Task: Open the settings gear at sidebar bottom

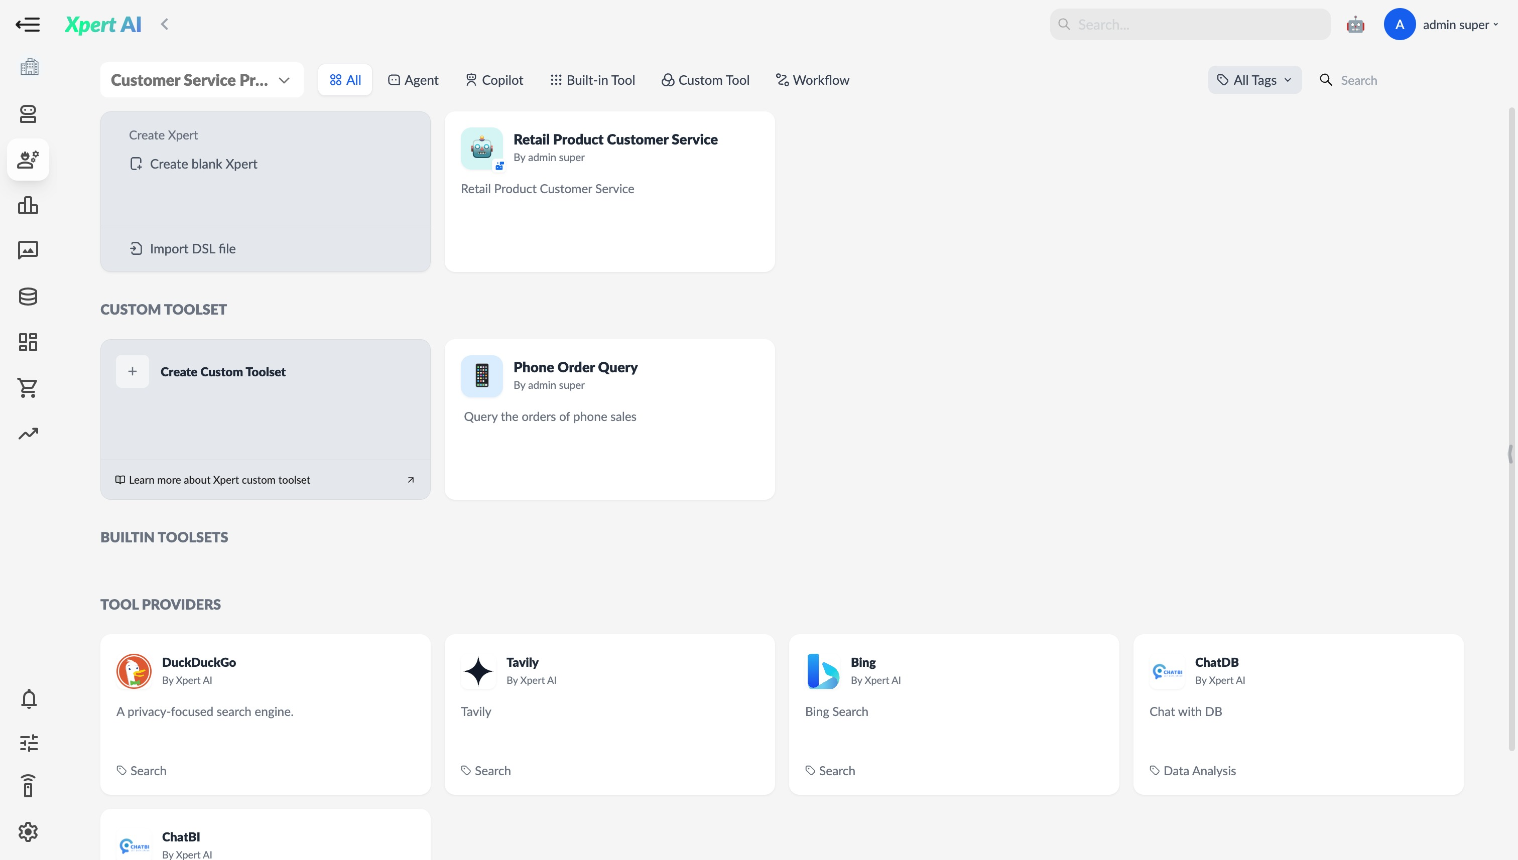Action: click(28, 831)
